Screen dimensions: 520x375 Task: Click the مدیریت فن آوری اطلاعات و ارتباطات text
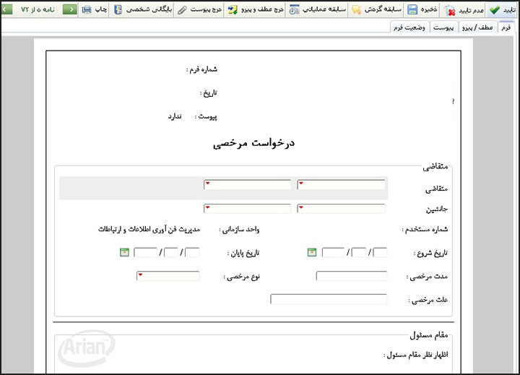(149, 229)
